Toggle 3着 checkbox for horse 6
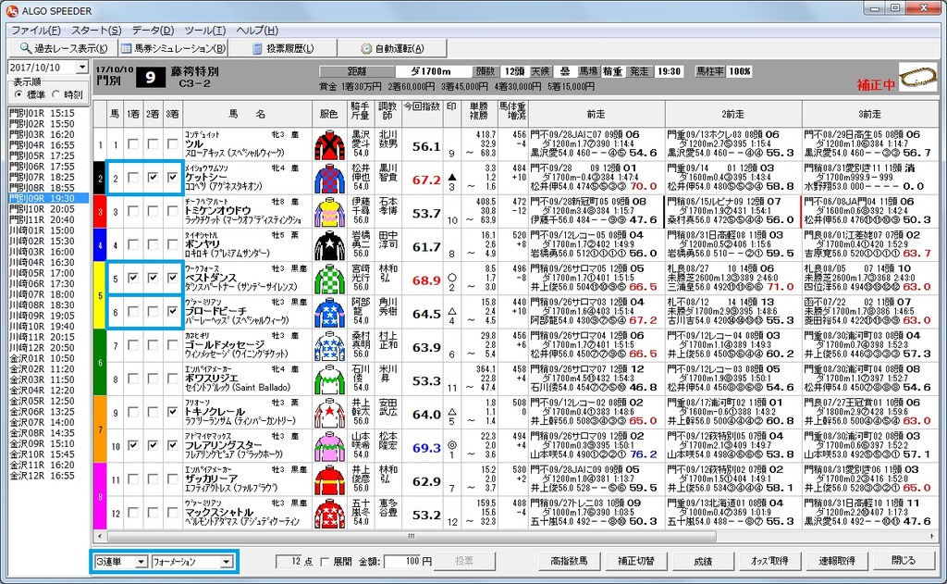947x584 pixels. coord(173,311)
